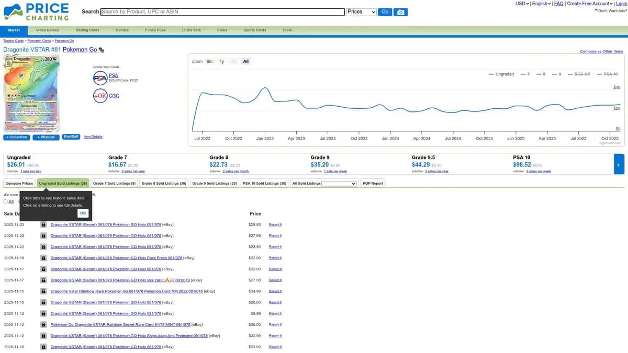Click the lock icon in the $34.99 sale row
The width and height of the screenshot is (628, 353).
(x=43, y=291)
